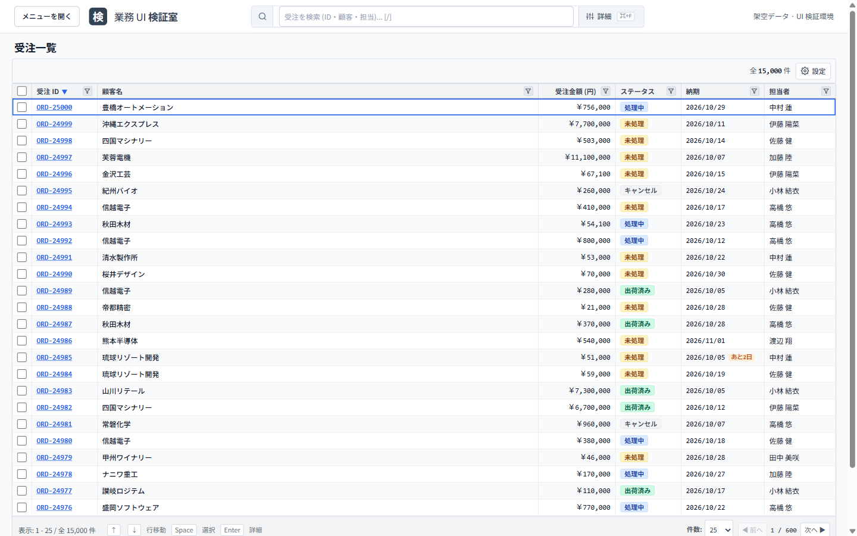Open order link ORD-24995

point(54,191)
